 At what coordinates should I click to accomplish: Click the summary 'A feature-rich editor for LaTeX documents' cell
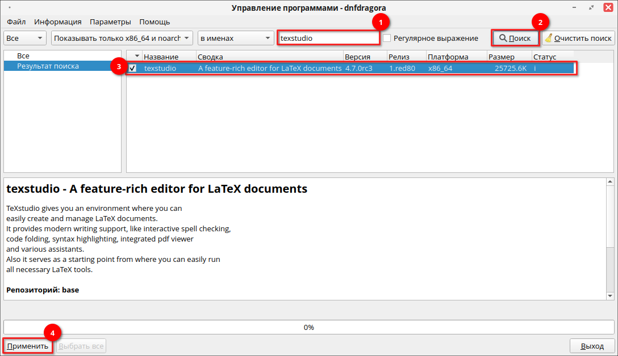click(x=270, y=68)
